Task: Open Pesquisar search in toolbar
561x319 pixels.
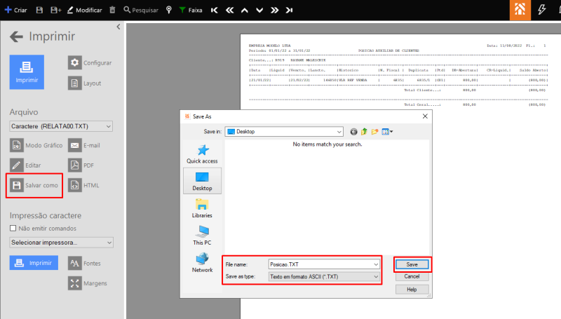Action: (141, 10)
